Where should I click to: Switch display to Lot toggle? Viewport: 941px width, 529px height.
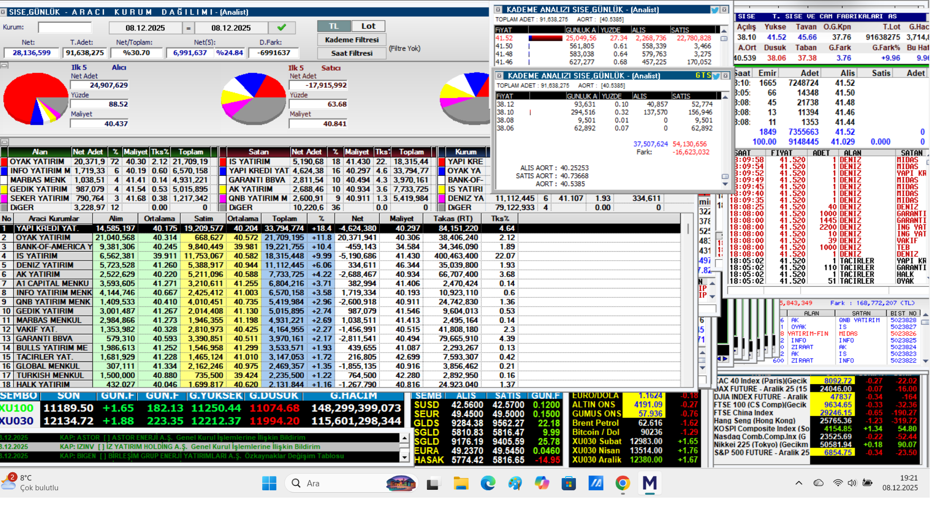pos(369,26)
